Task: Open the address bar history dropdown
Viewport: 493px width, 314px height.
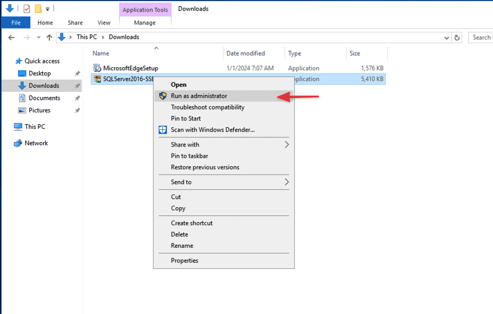Action: (446, 37)
